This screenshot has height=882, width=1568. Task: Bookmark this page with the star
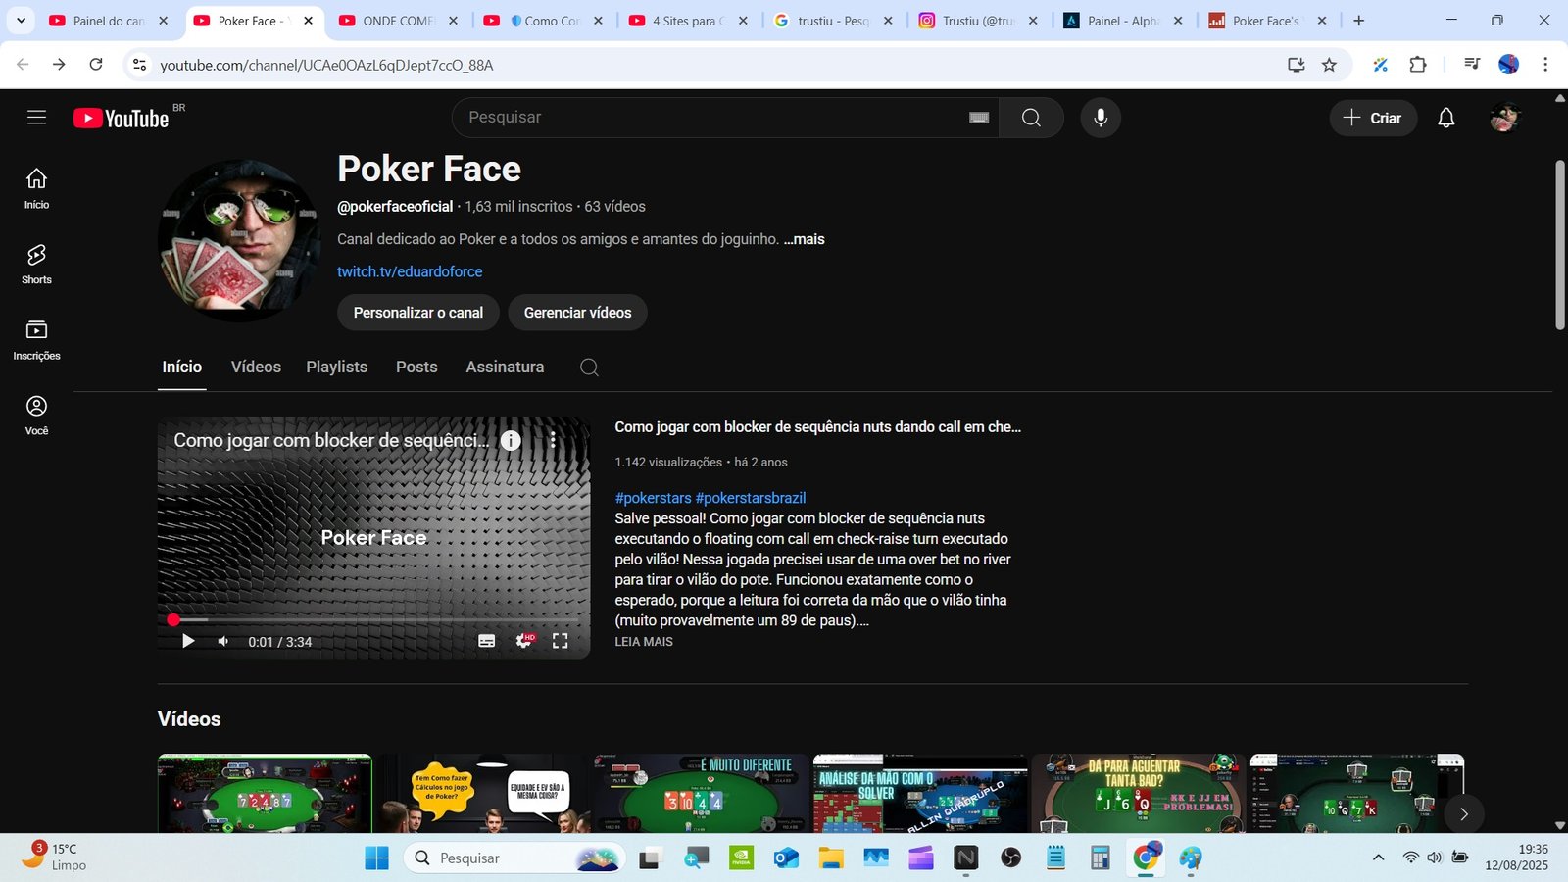tap(1329, 65)
